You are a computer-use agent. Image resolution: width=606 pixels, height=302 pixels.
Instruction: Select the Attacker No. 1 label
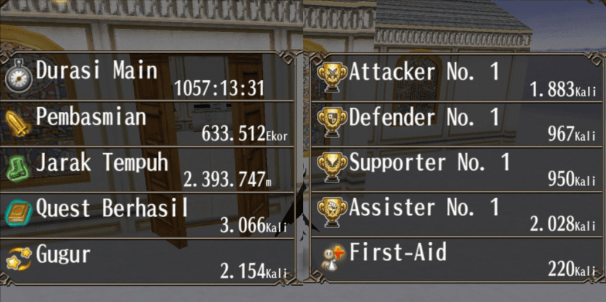point(424,72)
